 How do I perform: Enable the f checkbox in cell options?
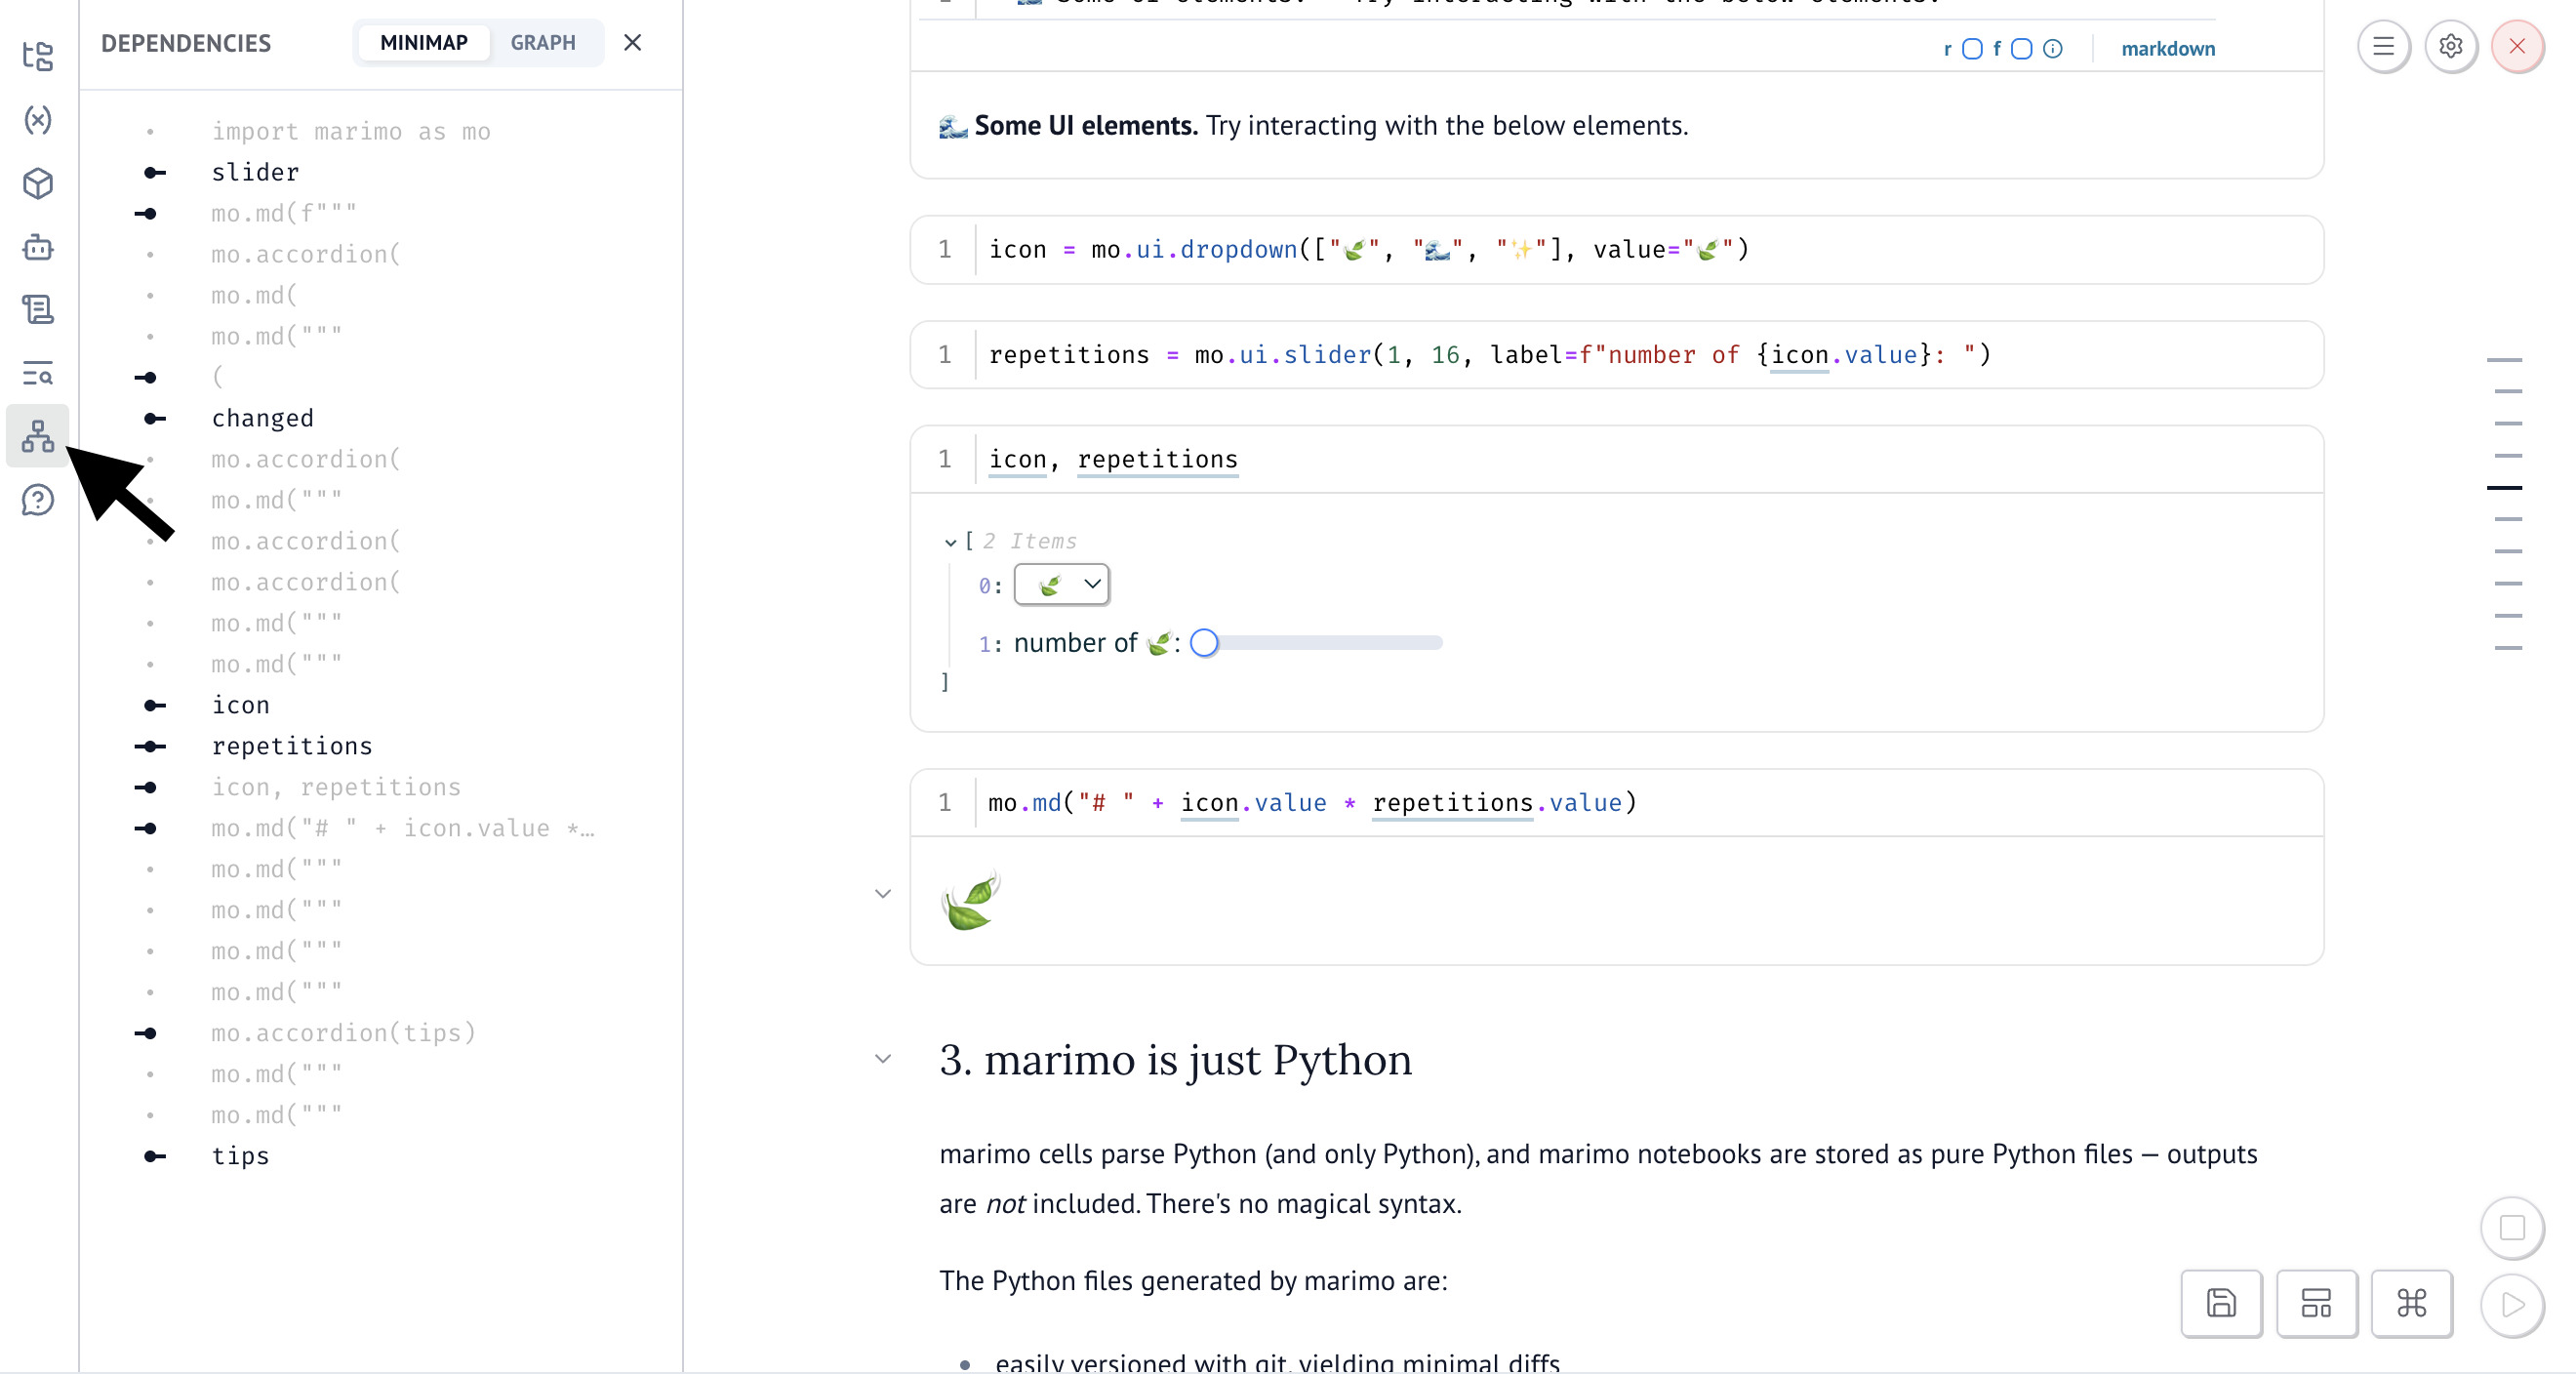[2022, 48]
